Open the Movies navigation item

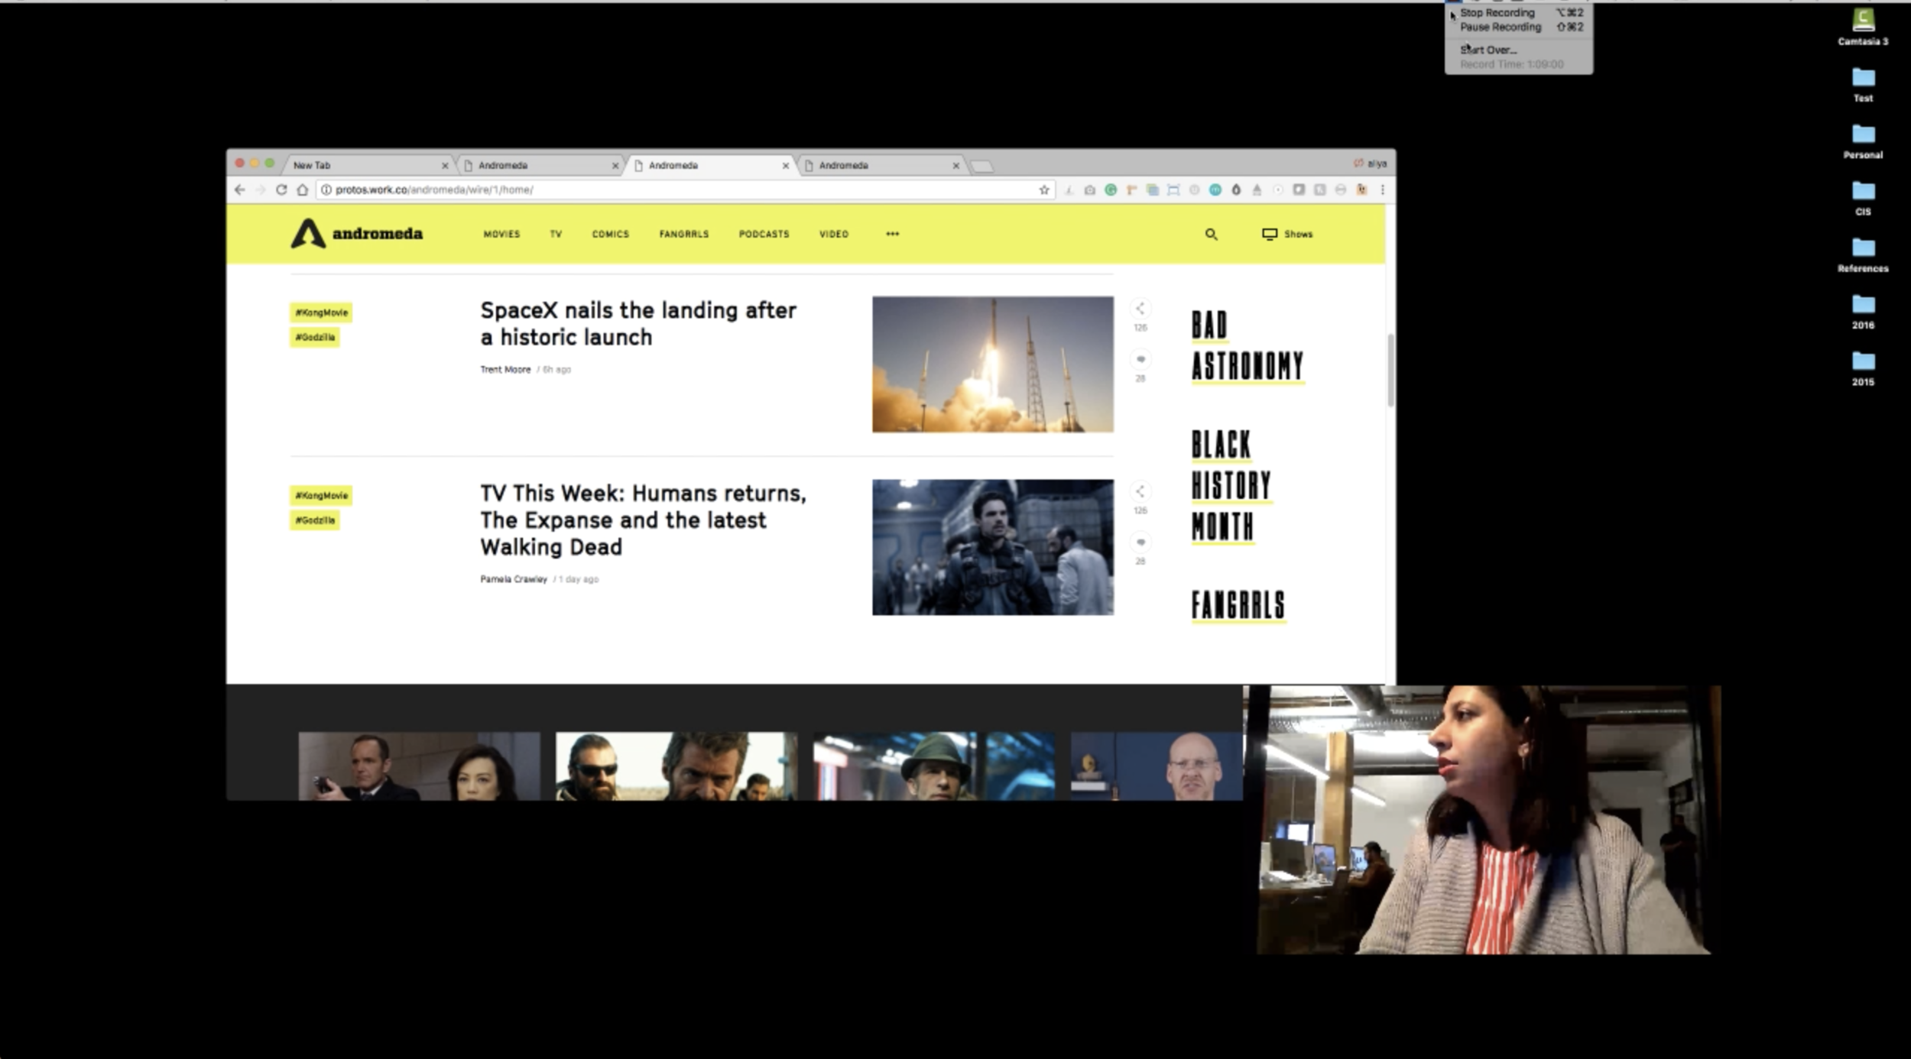501,235
